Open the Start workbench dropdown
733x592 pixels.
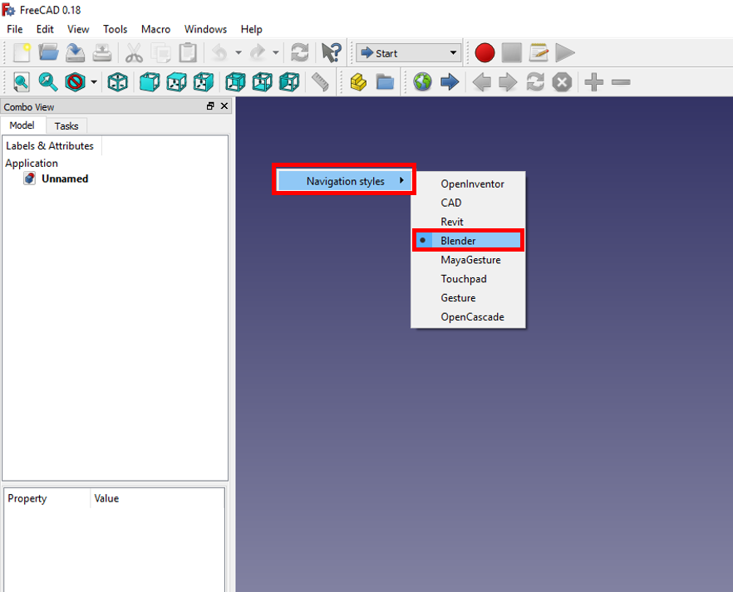pos(409,53)
